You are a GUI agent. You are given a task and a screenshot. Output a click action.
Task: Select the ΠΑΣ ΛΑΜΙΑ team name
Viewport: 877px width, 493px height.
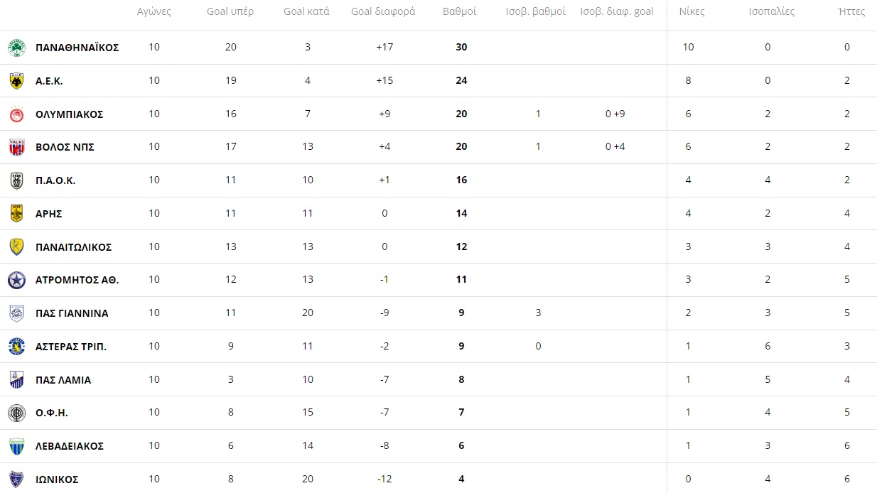(x=63, y=380)
